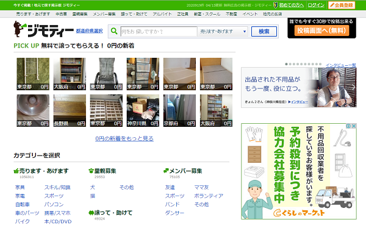Image resolution: width=366 pixels, height=225 pixels.
Task: Open the 地元のお店 menu item
Action: click(x=272, y=14)
